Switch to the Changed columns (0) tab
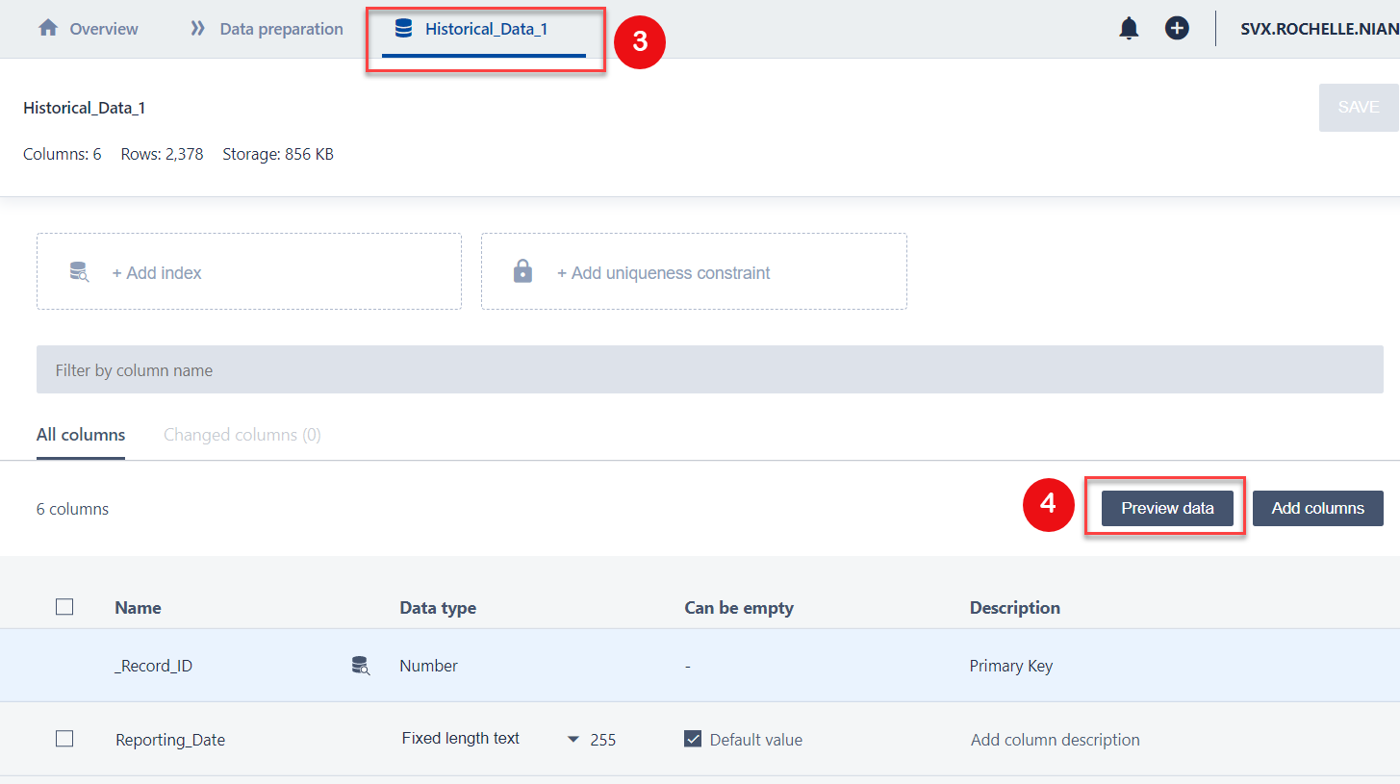The image size is (1400, 784). click(242, 435)
